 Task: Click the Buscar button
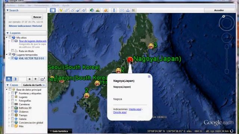click(x=37, y=17)
